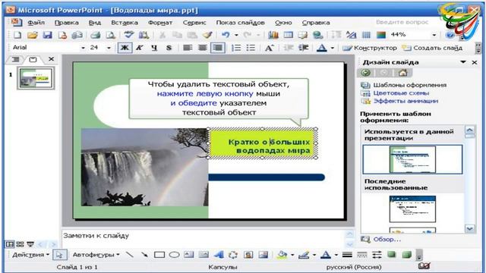Insert a diagram or organization chart

click(233, 255)
